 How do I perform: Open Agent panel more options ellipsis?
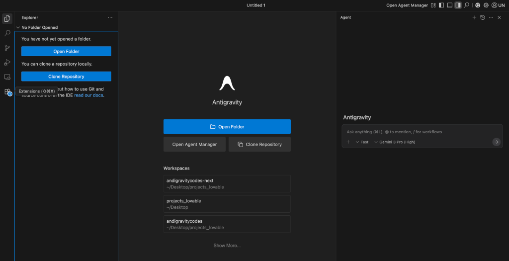pyautogui.click(x=491, y=17)
